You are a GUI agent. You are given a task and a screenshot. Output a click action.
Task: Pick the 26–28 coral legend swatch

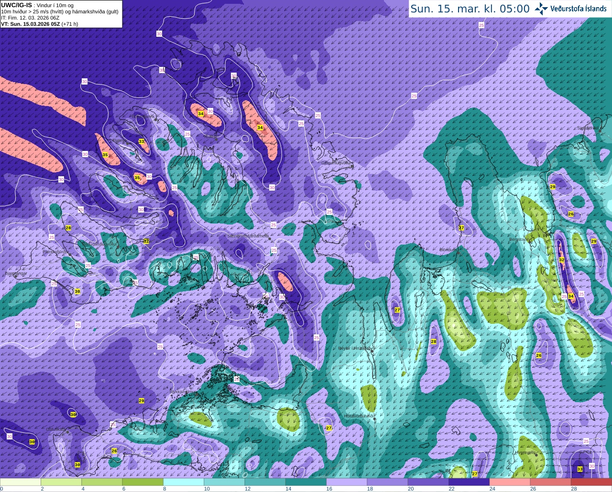point(551,482)
